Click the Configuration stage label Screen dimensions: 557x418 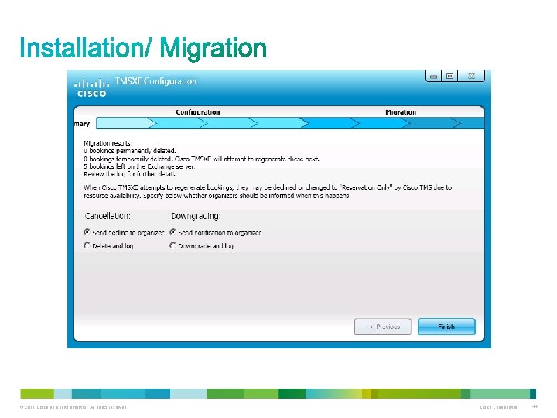pyautogui.click(x=198, y=112)
